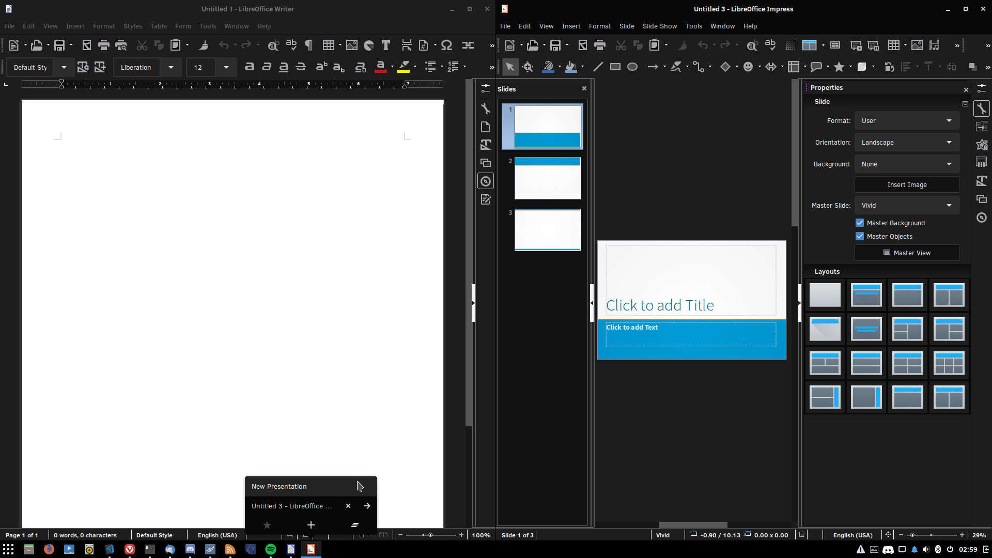Viewport: 992px width, 558px height.
Task: Collapse the Layouts section
Action: (810, 272)
